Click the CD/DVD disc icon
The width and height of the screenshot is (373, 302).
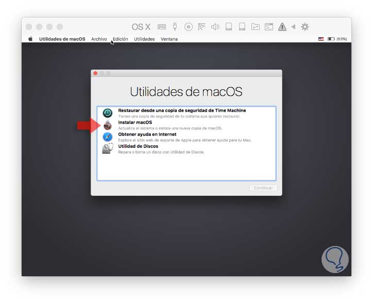click(189, 27)
